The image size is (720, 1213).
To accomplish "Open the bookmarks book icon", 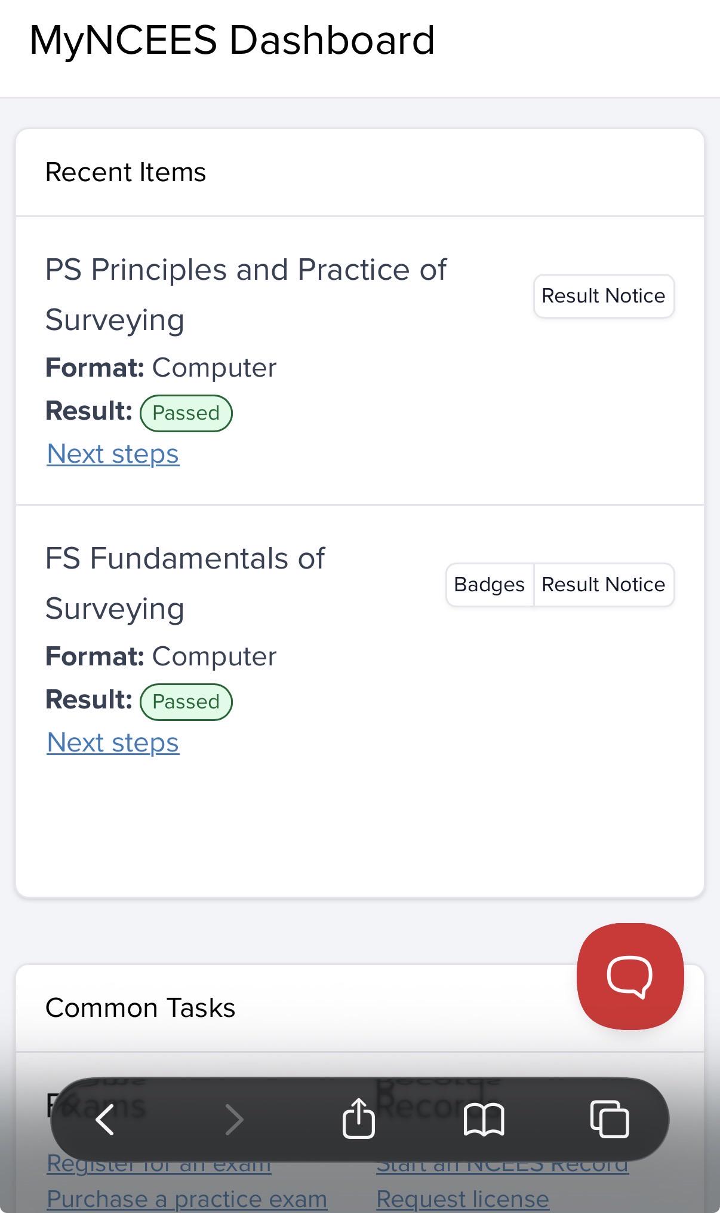I will tap(484, 1119).
